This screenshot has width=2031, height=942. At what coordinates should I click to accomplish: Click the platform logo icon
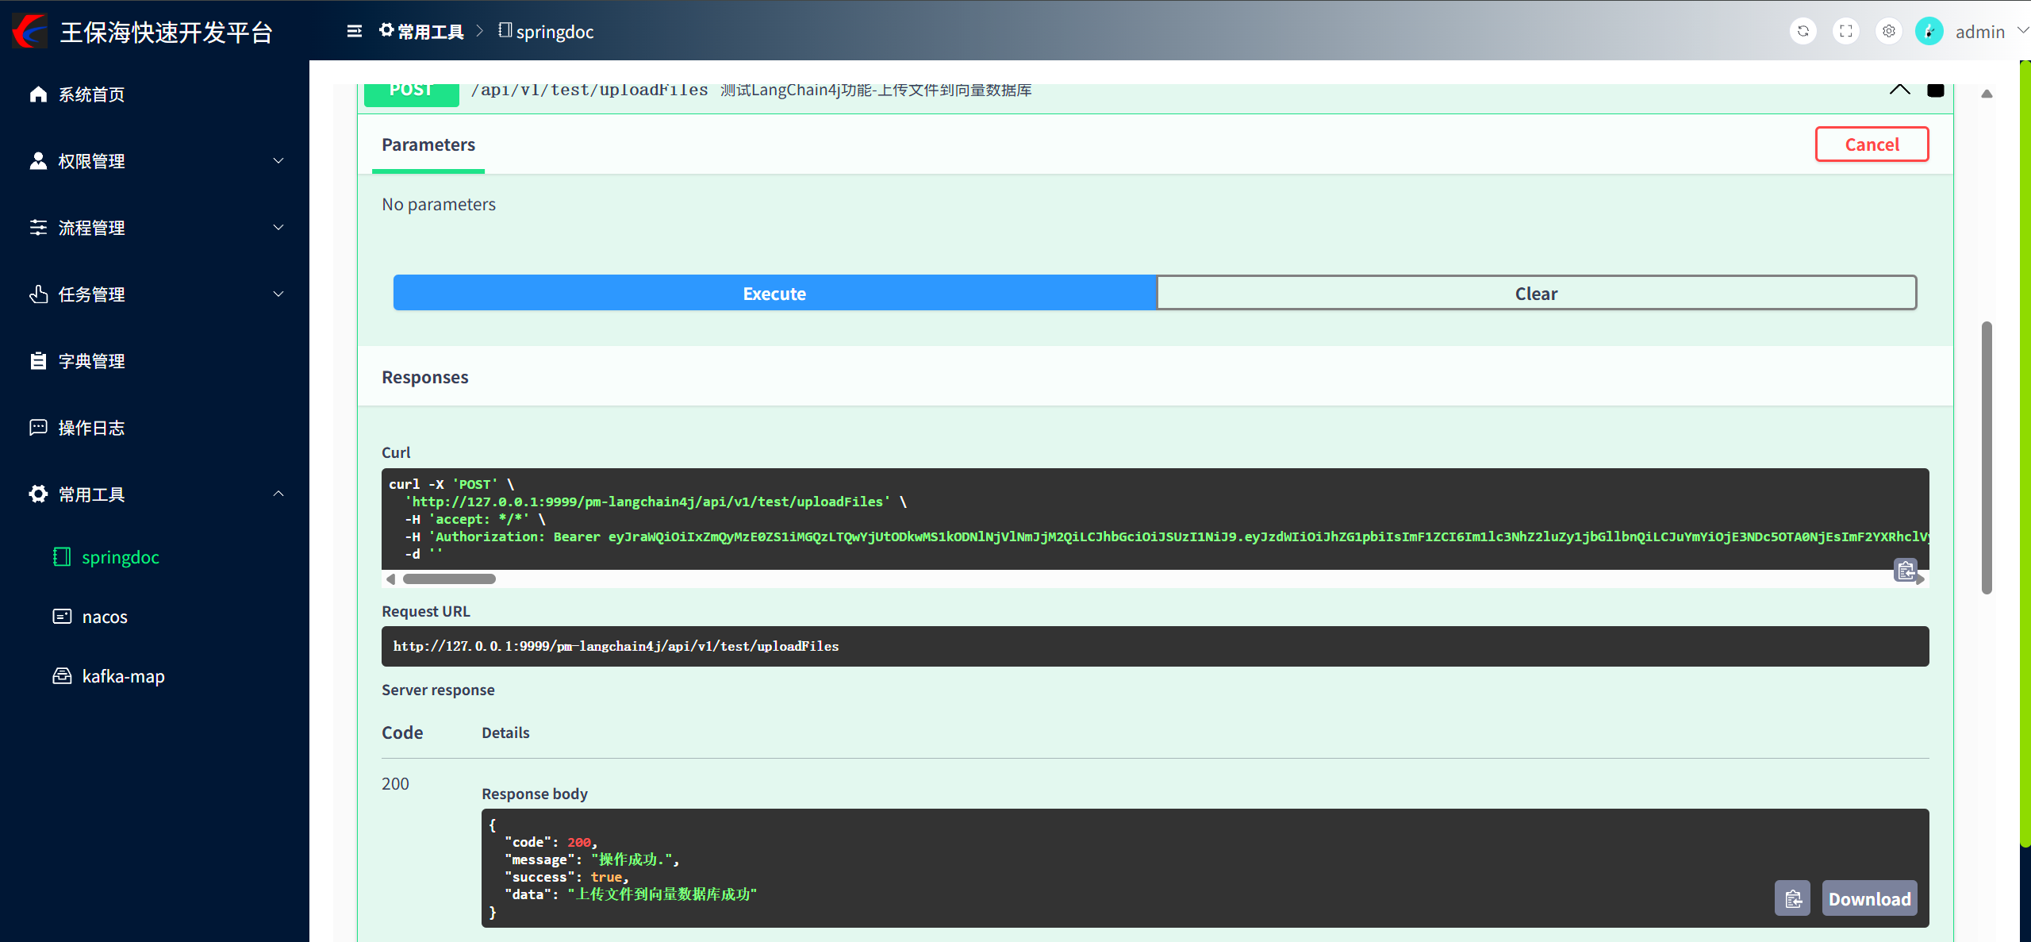[30, 31]
